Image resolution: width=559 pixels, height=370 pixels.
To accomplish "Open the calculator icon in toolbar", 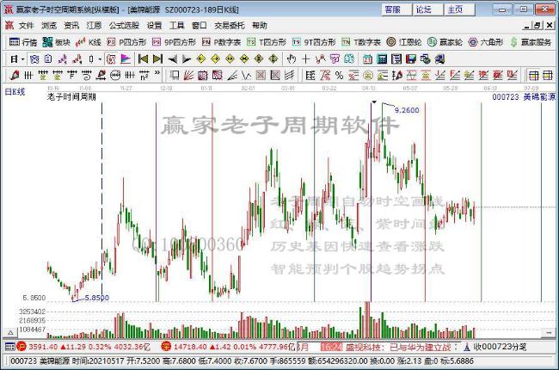I will tap(382, 59).
